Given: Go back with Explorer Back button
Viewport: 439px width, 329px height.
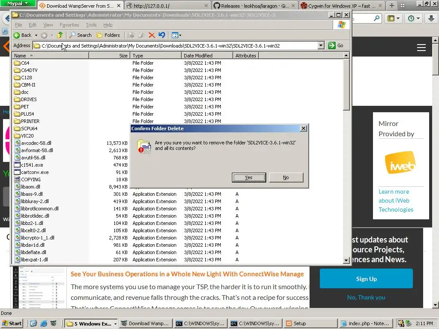Looking at the screenshot, I should [x=23, y=35].
